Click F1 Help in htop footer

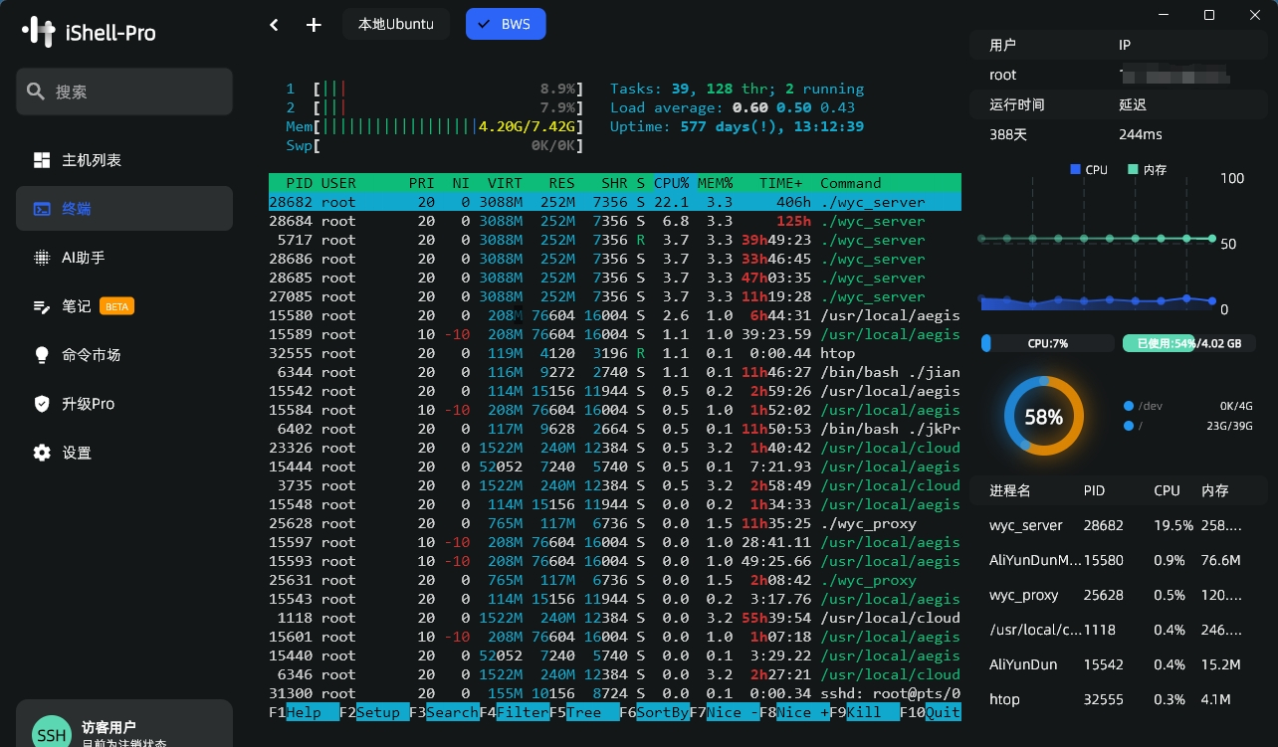303,712
